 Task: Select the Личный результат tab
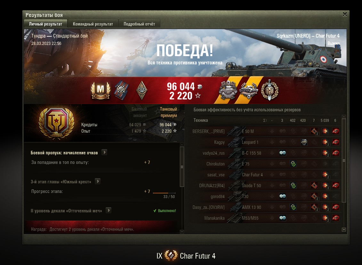pos(45,24)
